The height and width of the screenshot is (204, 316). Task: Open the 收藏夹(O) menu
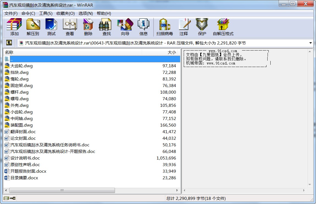coord(65,13)
